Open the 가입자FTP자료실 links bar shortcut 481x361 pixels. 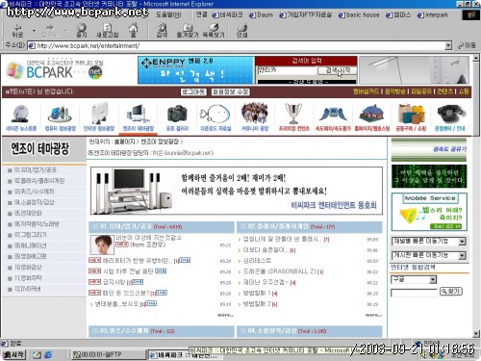pyautogui.click(x=306, y=14)
